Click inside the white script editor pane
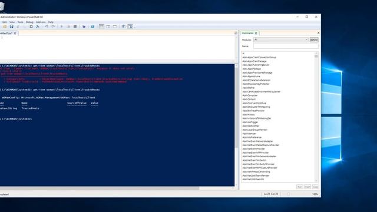This screenshot has width=377, height=212. click(118, 48)
